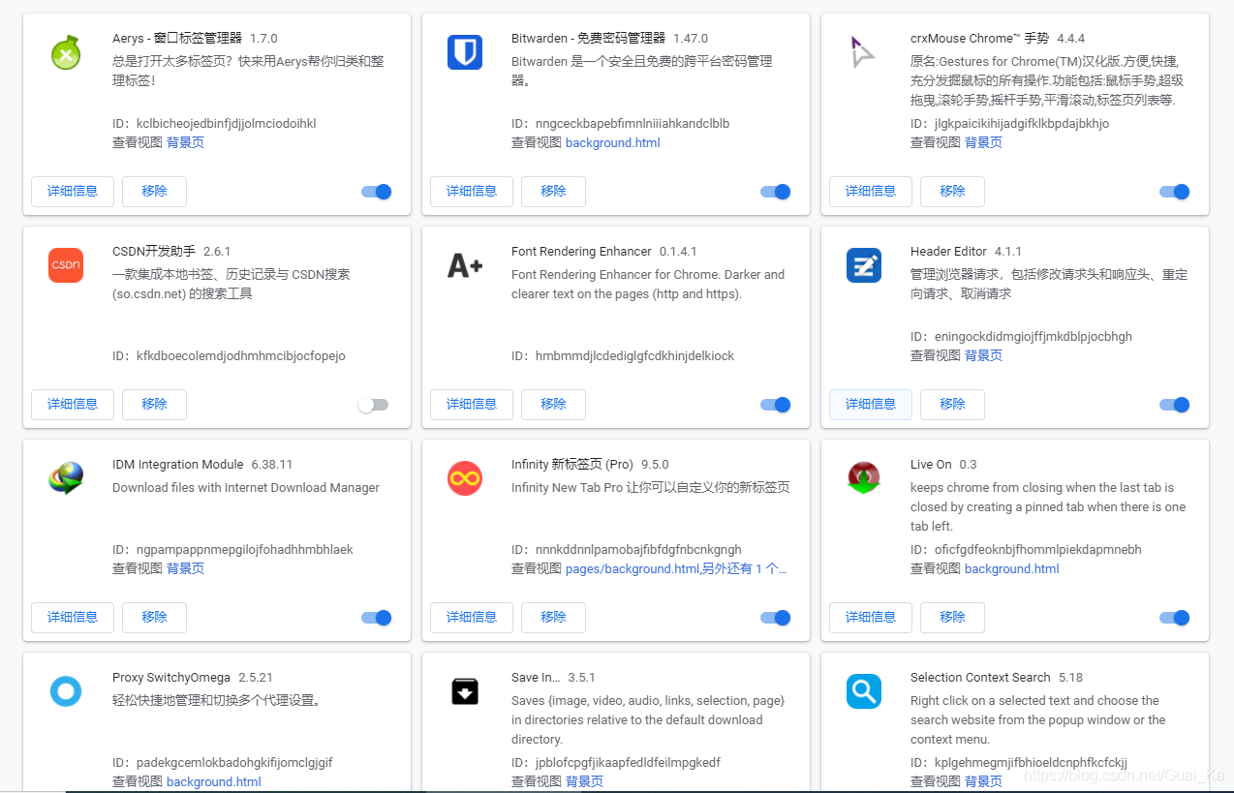
Task: Open IDM Integration Module 背景页 link
Action: coord(185,569)
